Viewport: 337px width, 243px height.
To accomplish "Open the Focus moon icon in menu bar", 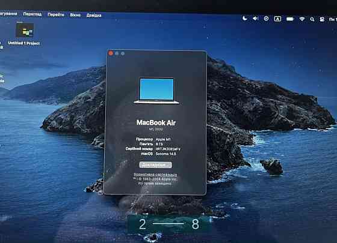I will pyautogui.click(x=245, y=18).
